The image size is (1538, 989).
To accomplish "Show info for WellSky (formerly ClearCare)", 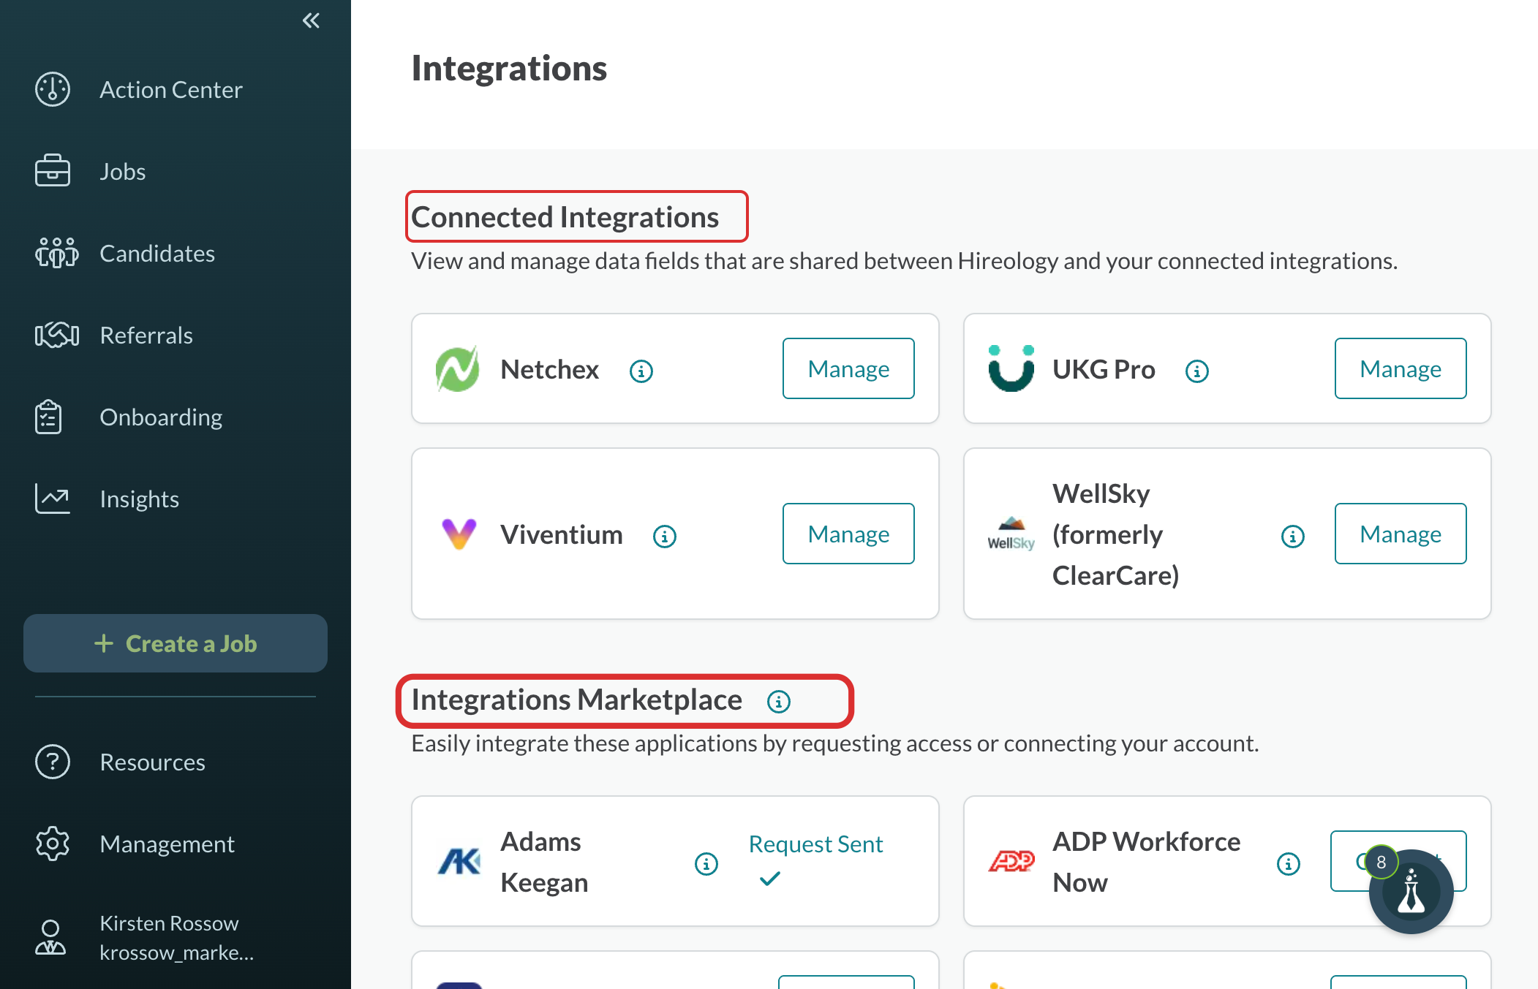I will point(1293,537).
